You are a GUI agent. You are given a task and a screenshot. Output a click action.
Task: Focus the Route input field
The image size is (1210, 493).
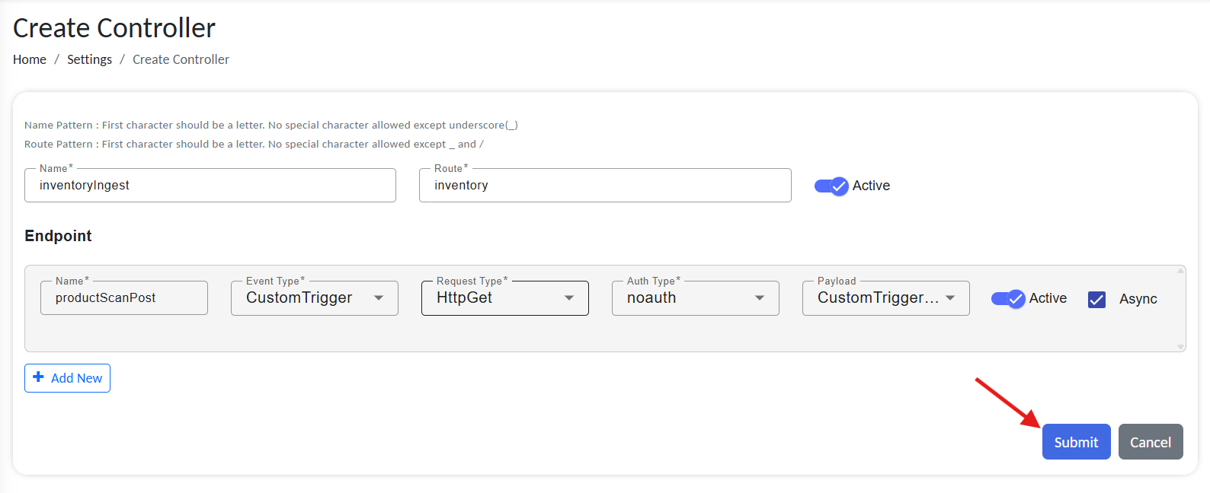click(x=604, y=186)
